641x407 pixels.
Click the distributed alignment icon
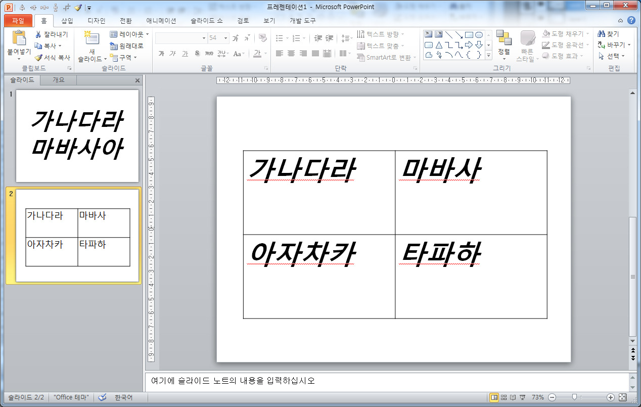(x=327, y=54)
